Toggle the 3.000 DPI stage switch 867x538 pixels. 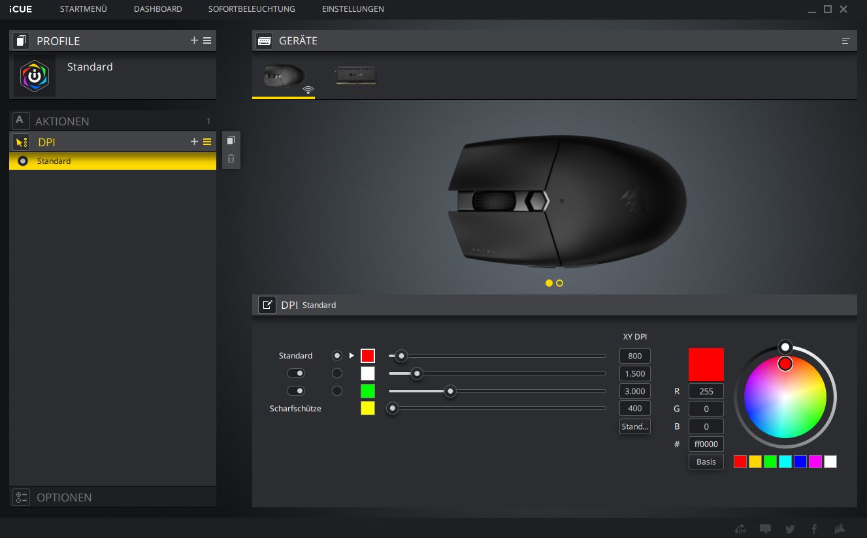tap(296, 391)
